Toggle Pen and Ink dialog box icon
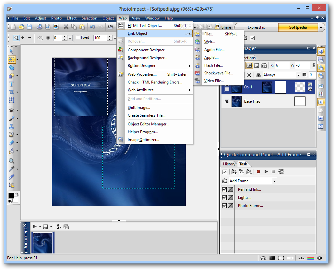The height and width of the screenshot is (270, 335). tap(231, 189)
